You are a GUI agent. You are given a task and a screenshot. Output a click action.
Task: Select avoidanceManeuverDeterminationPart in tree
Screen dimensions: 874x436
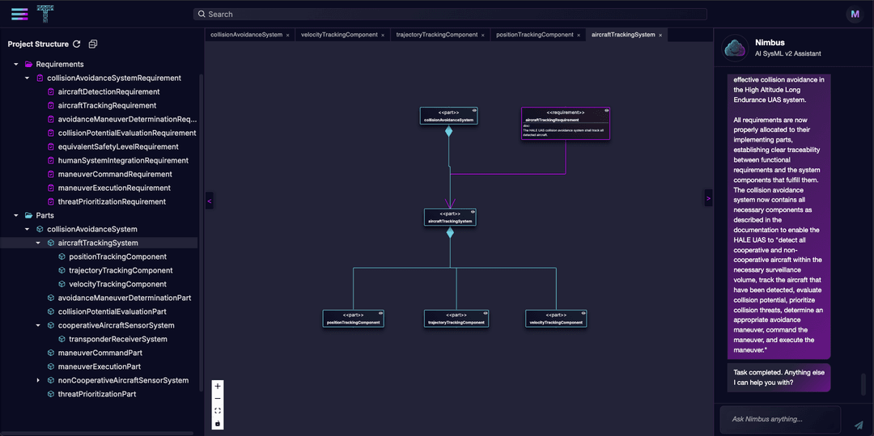point(125,298)
